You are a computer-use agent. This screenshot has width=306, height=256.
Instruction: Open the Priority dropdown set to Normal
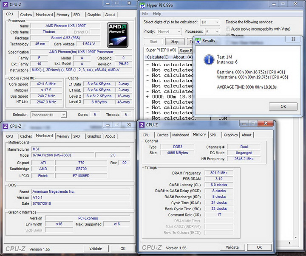(x=169, y=31)
